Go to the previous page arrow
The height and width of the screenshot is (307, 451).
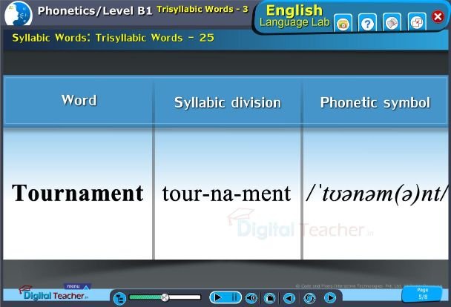click(x=289, y=298)
